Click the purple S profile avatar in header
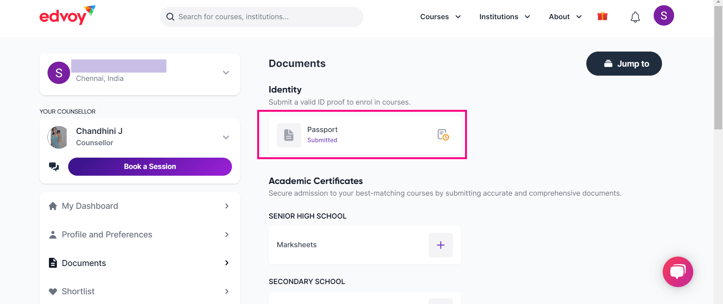 click(x=664, y=15)
